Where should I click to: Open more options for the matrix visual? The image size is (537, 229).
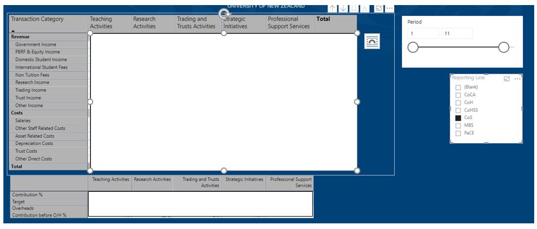390,8
